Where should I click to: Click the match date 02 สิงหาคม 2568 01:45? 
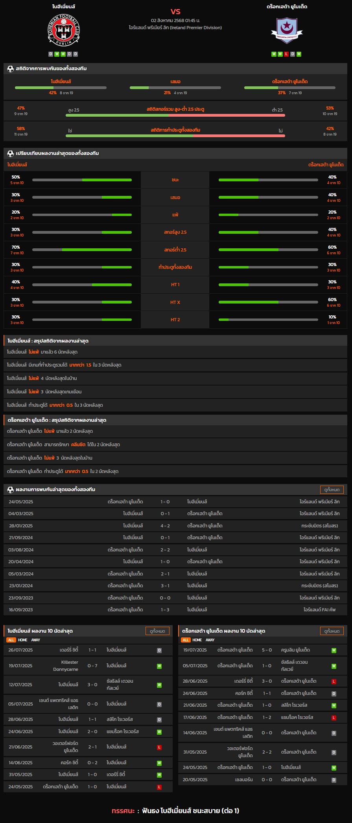point(175,20)
